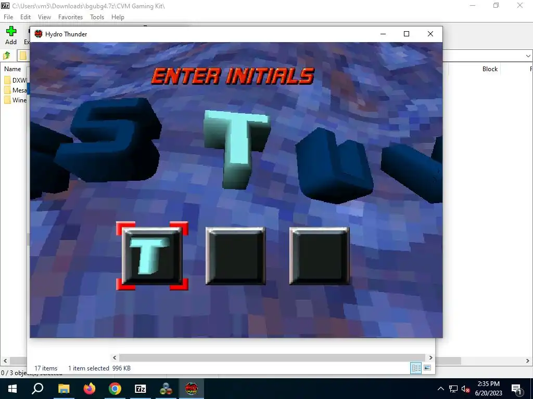
Task: Go up one folder level in 7-Zip
Action: pos(6,55)
